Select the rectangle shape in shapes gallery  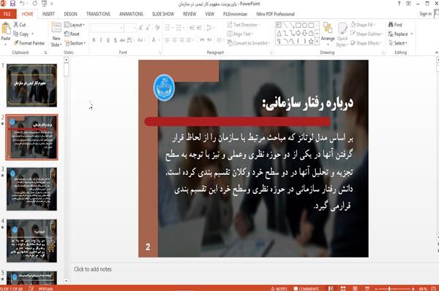click(x=299, y=26)
